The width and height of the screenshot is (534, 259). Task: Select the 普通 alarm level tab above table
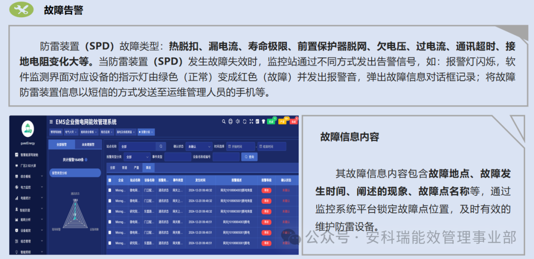click(x=125, y=168)
